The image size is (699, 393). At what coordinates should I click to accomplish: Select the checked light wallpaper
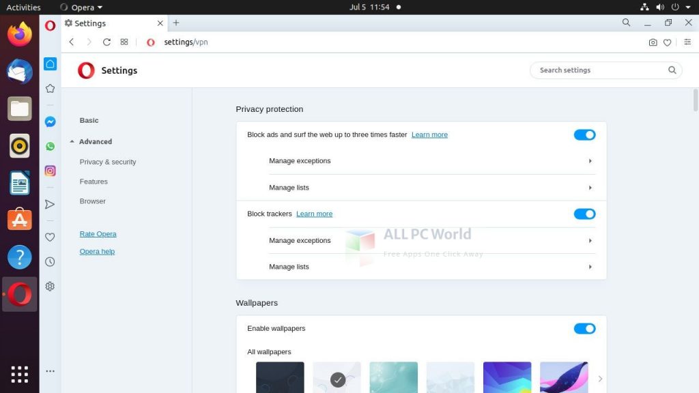tap(337, 377)
